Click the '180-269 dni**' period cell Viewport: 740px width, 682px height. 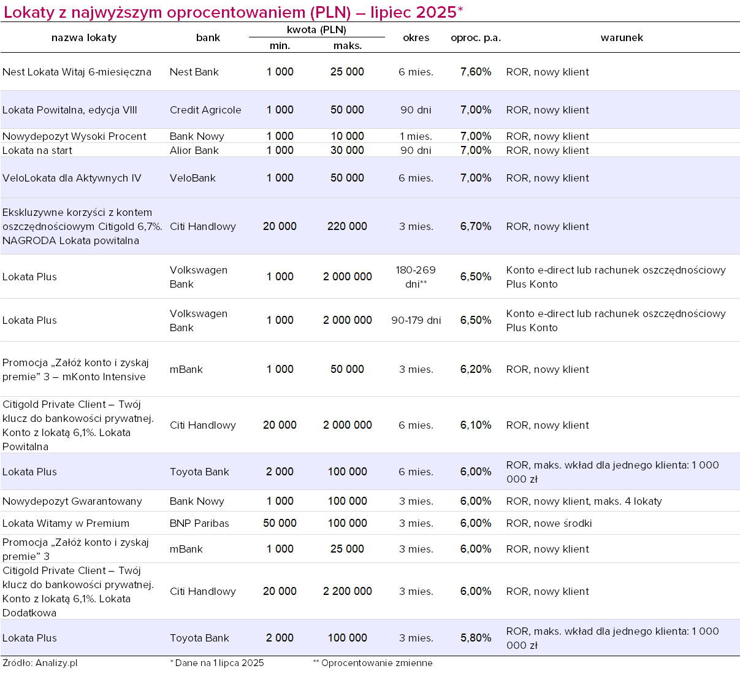(416, 277)
